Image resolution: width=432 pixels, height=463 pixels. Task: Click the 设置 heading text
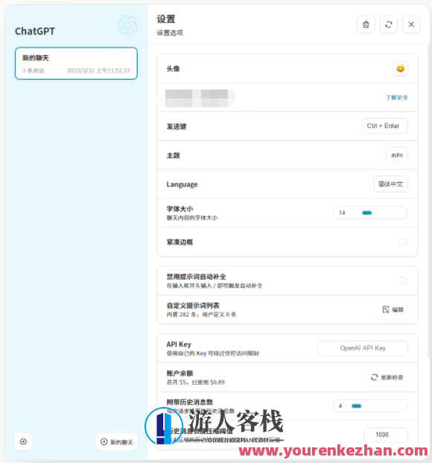[x=166, y=19]
